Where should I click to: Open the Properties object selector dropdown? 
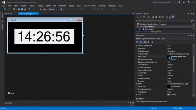tap(194, 39)
